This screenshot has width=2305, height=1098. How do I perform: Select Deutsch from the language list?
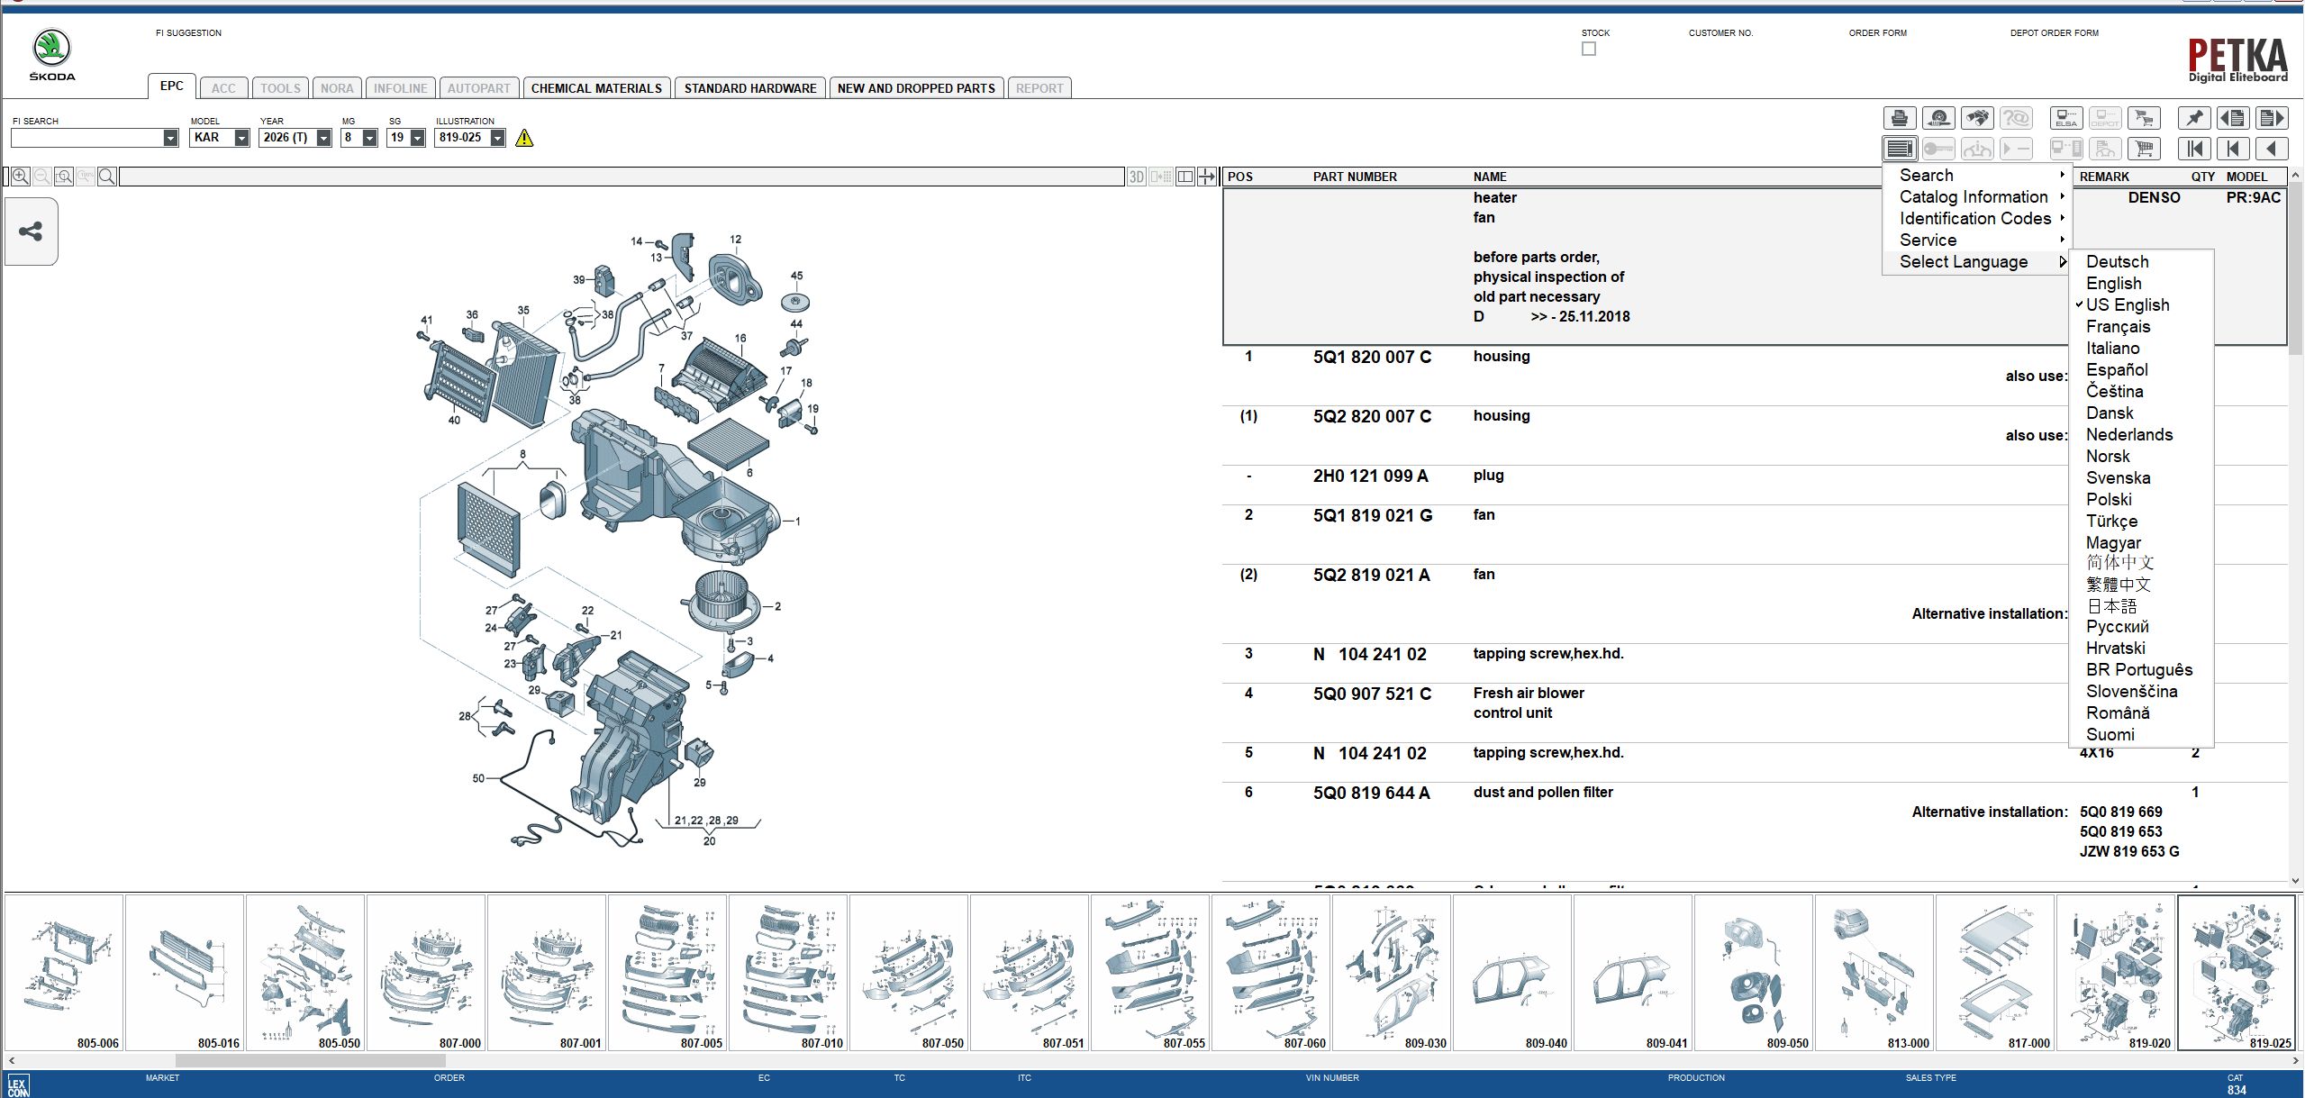(x=2118, y=261)
